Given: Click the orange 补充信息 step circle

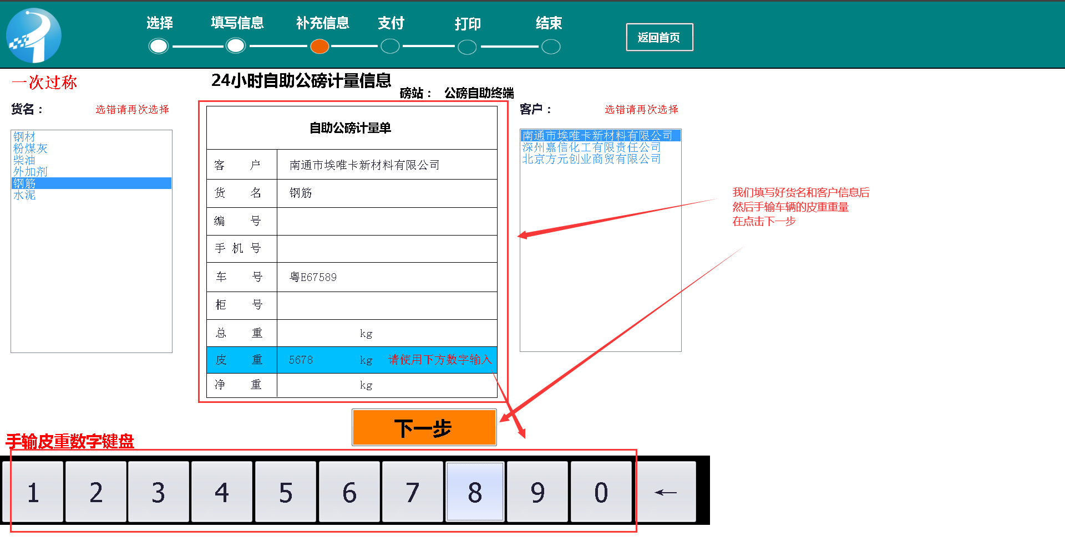Looking at the screenshot, I should 319,46.
